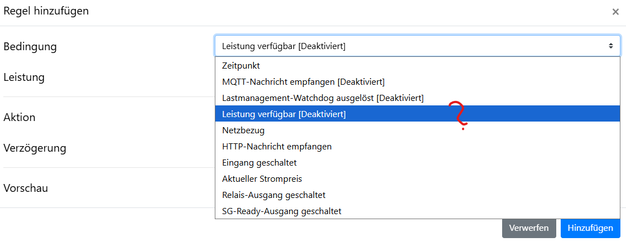
Task: Click the Aktion section label
Action: 20,117
